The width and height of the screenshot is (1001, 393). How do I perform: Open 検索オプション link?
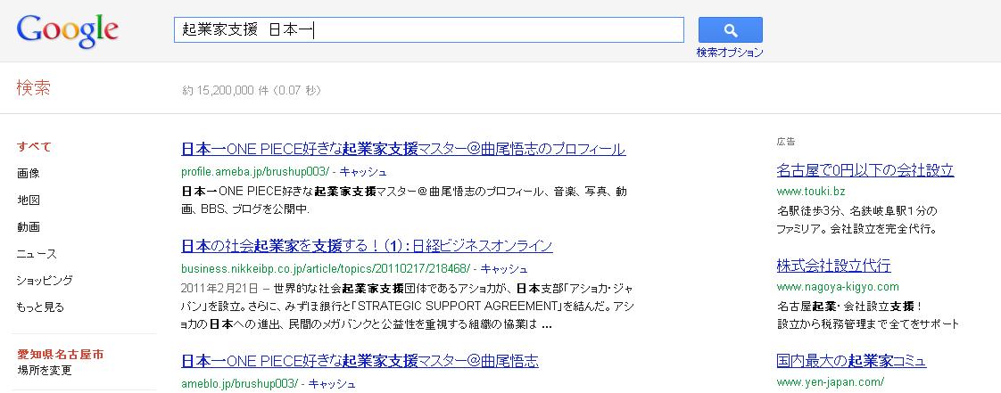(730, 53)
